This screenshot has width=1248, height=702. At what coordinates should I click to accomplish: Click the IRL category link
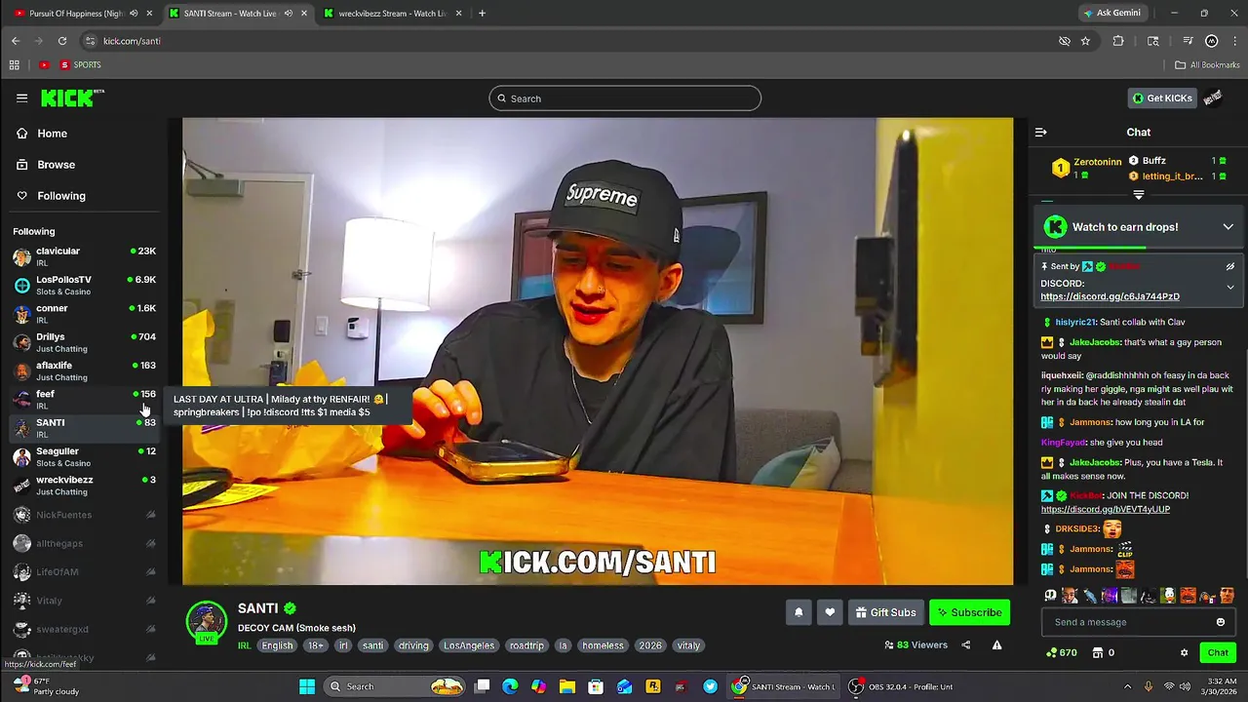click(x=245, y=645)
